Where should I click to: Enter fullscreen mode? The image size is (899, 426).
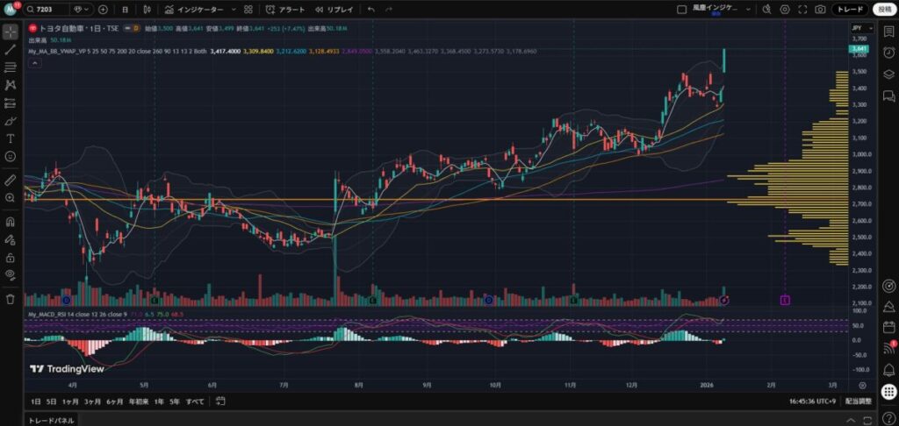click(802, 10)
